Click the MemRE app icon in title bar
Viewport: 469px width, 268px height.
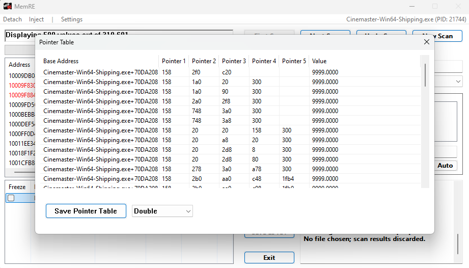tap(8, 6)
